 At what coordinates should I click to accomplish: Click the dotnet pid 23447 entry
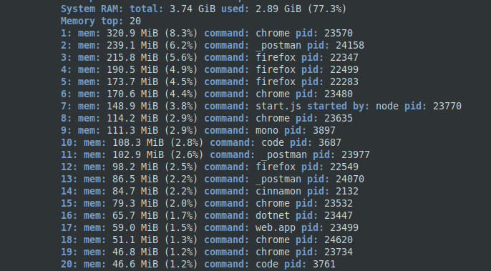point(207,216)
